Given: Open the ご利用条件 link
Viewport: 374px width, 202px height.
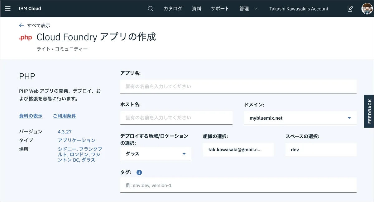Looking at the screenshot, I should [x=65, y=116].
